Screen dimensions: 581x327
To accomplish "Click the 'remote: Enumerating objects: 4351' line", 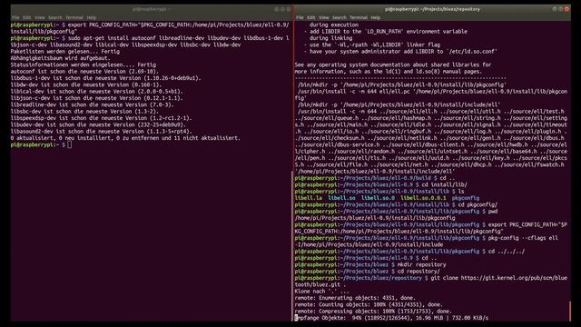I will click(x=355, y=298).
